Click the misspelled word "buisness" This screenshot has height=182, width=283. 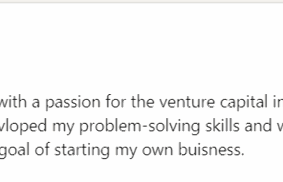(210, 149)
